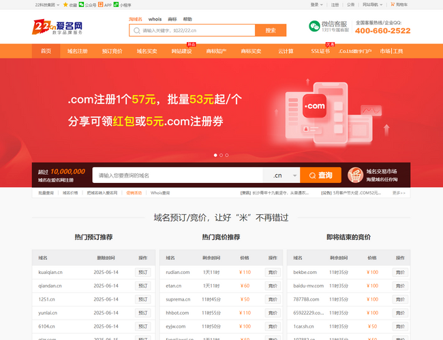Click the Whois查询 link
Image resolution: width=443 pixels, height=340 pixels.
coord(160,193)
